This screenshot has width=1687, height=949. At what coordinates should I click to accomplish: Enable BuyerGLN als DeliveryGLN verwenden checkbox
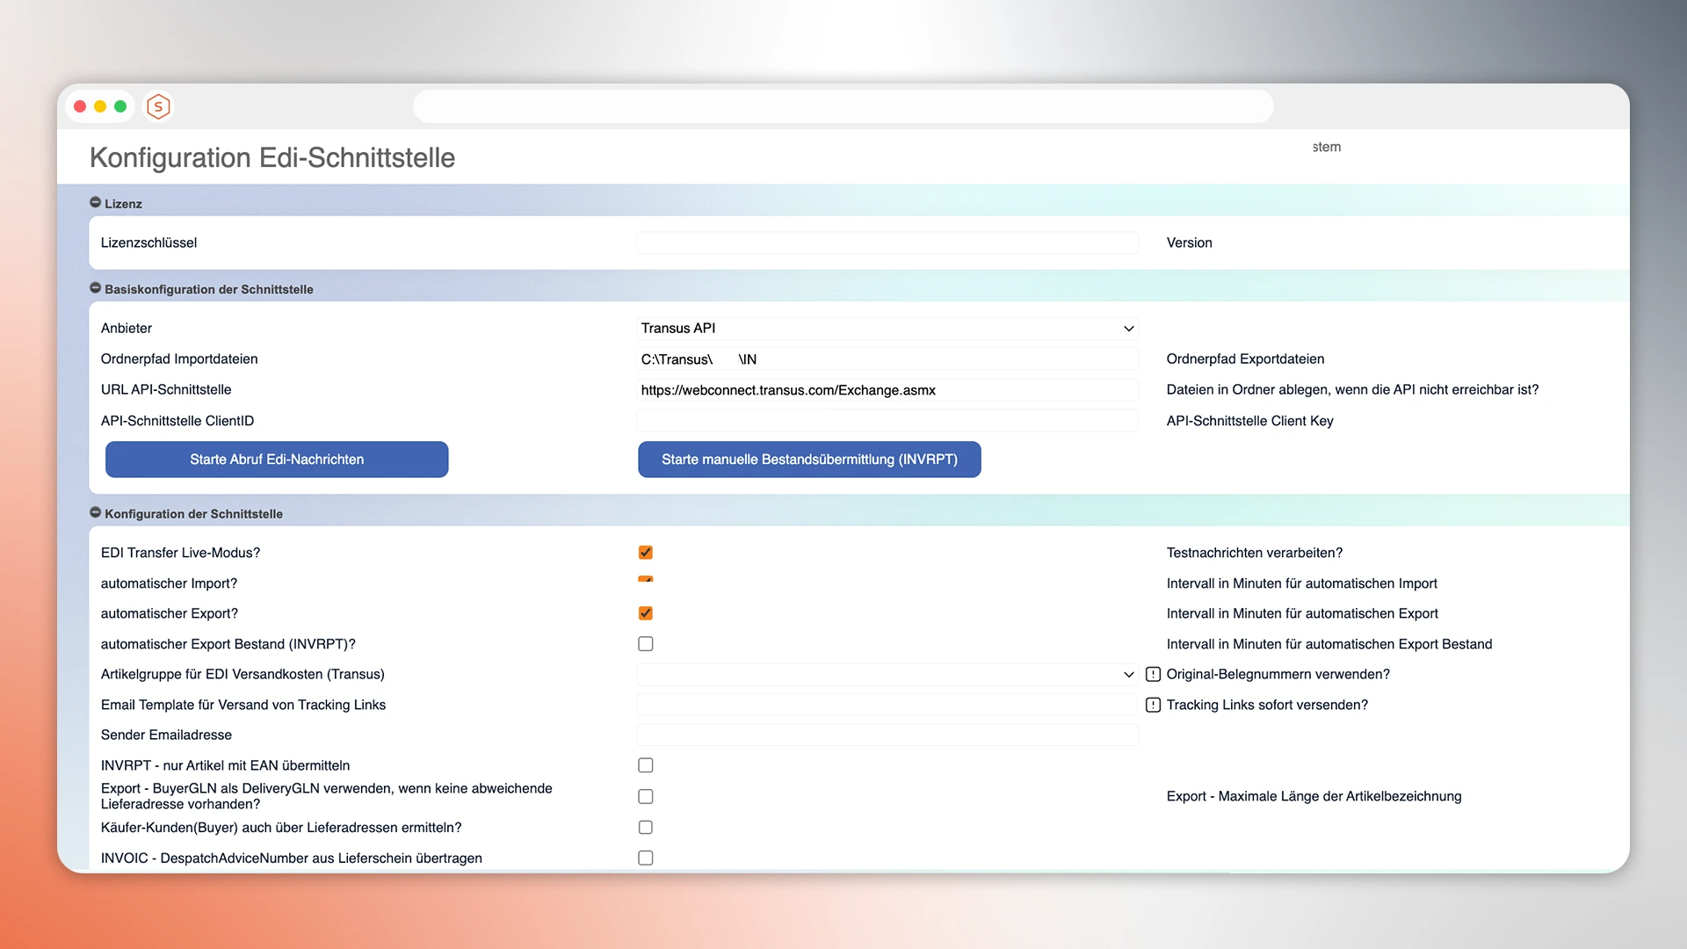pyautogui.click(x=646, y=796)
